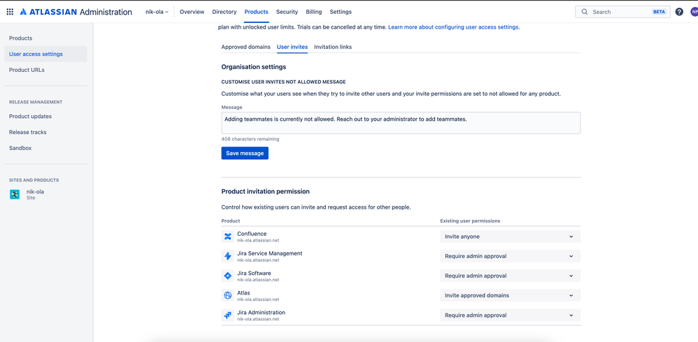The image size is (698, 342).
Task: Click the Jira Software product icon
Action: point(227,276)
